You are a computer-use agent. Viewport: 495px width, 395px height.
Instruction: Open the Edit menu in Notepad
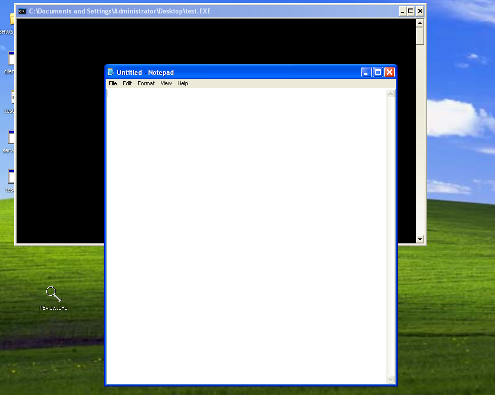(127, 83)
